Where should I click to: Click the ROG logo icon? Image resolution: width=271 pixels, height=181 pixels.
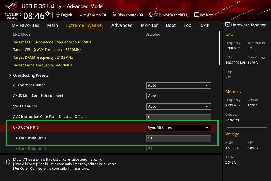pyautogui.click(x=11, y=6)
